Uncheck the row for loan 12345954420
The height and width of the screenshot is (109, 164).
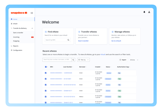click(x=46, y=73)
